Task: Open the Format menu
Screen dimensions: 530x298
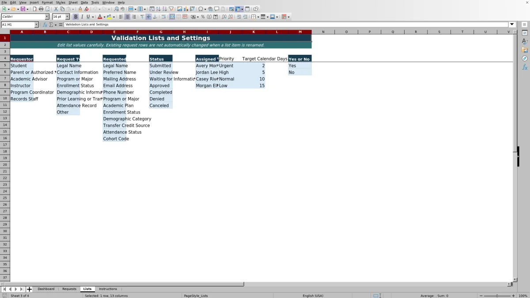Action: point(47,2)
